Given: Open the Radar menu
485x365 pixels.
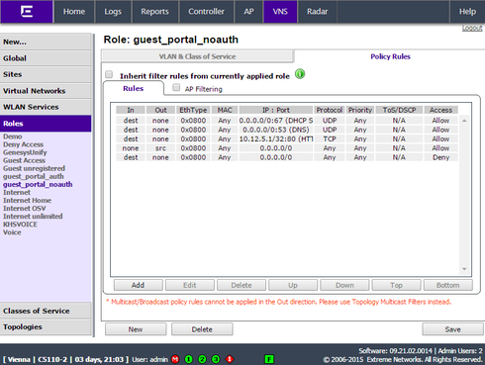Looking at the screenshot, I should (x=318, y=12).
